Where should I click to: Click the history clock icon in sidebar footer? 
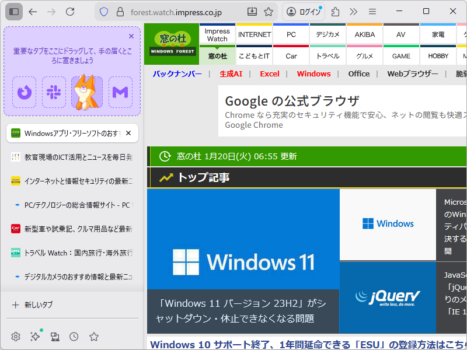pyautogui.click(x=74, y=337)
